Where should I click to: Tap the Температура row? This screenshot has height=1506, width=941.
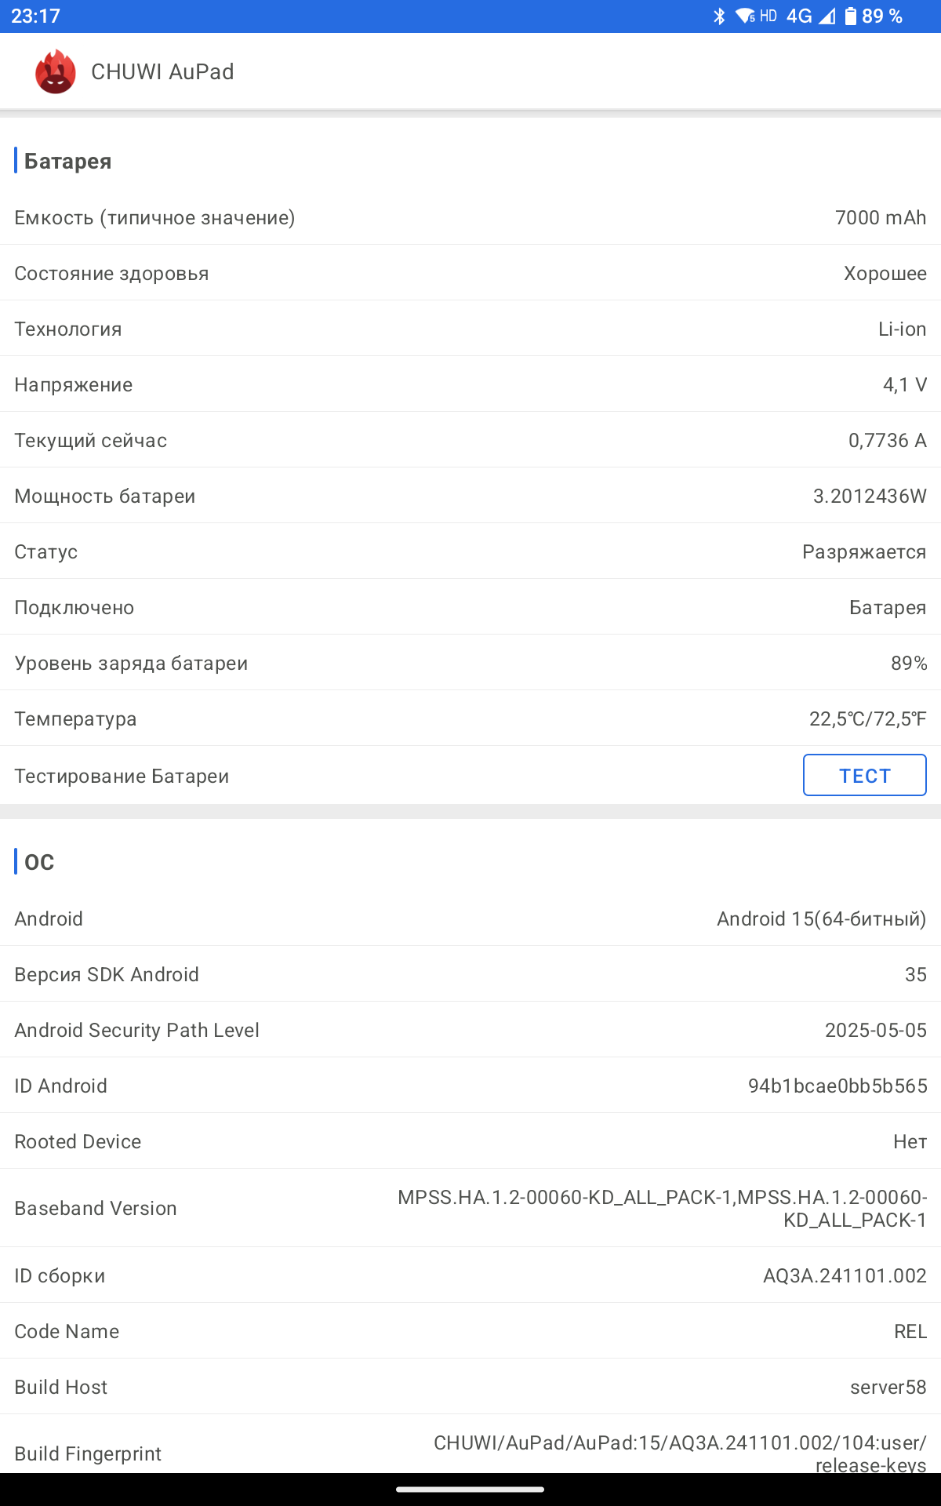pos(470,718)
